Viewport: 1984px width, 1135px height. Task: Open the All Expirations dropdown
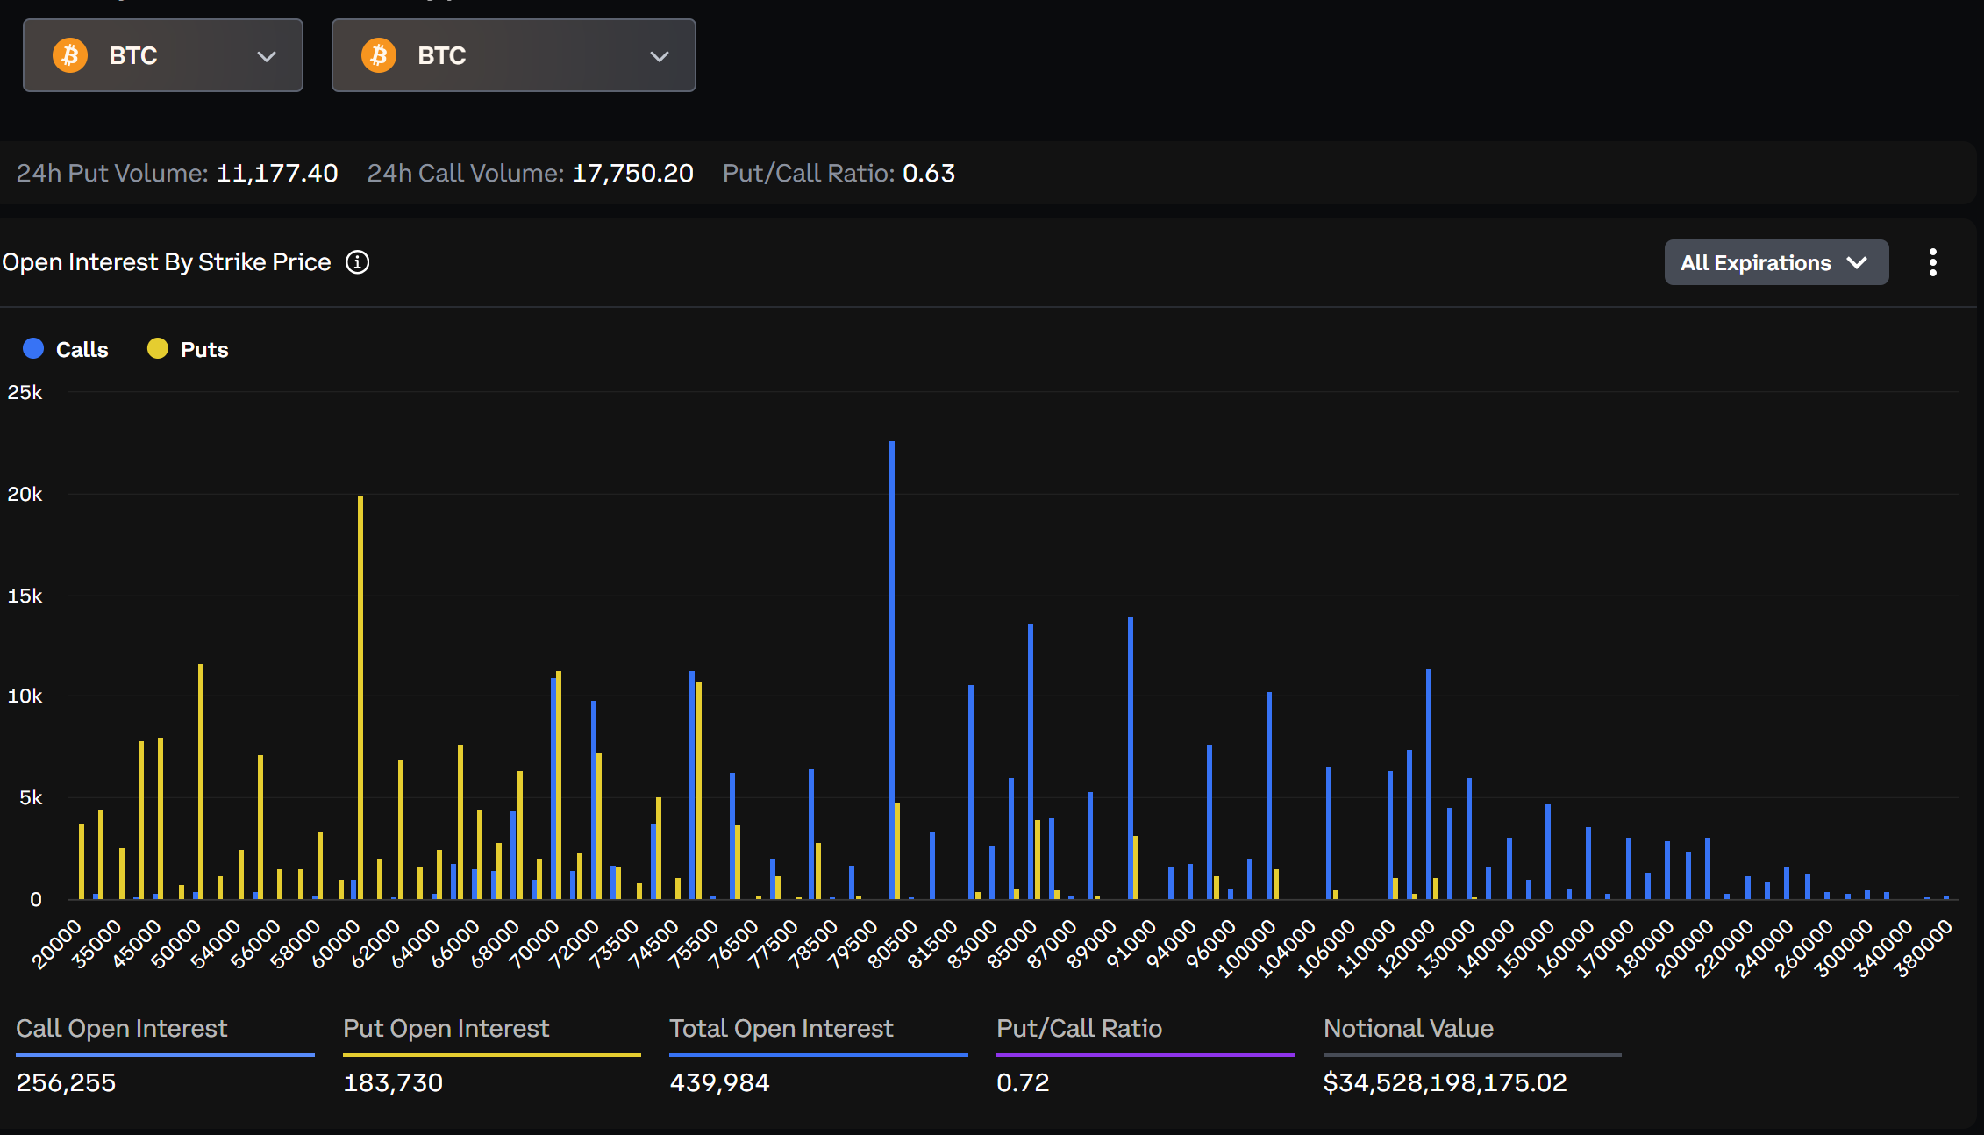(x=1775, y=262)
